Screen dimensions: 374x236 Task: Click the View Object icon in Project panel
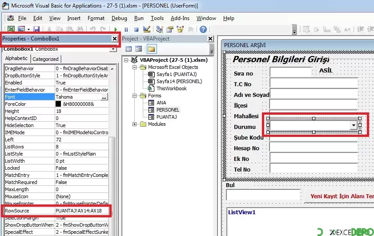139,49
